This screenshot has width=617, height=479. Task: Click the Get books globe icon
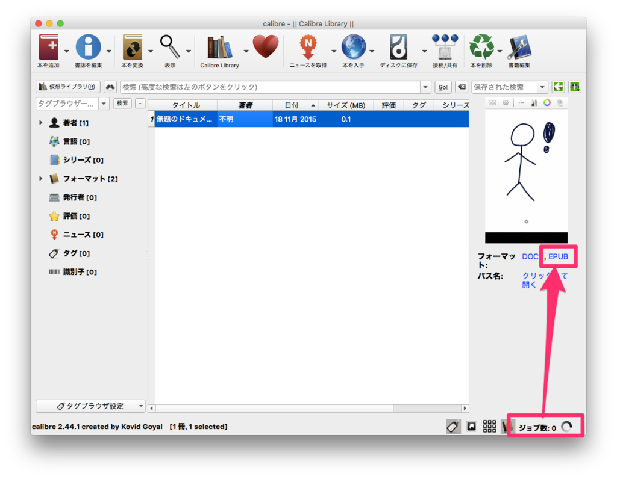click(x=353, y=47)
